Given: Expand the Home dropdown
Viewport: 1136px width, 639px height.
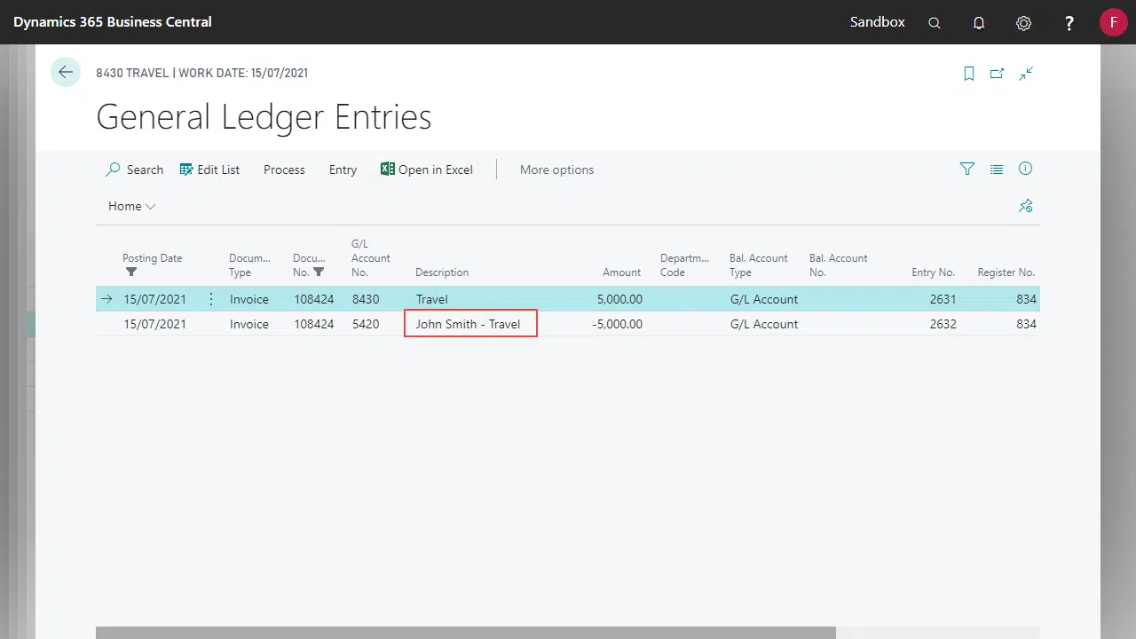Looking at the screenshot, I should [131, 206].
